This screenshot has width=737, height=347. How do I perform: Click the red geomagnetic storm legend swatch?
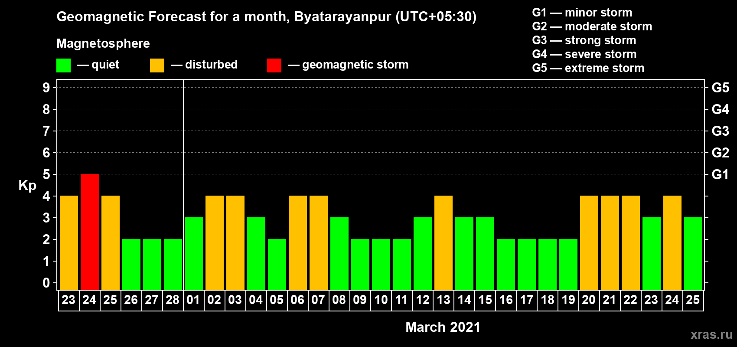click(274, 65)
